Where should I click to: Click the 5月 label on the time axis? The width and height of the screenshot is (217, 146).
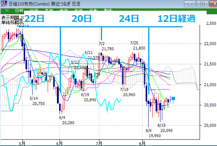click(22, 143)
